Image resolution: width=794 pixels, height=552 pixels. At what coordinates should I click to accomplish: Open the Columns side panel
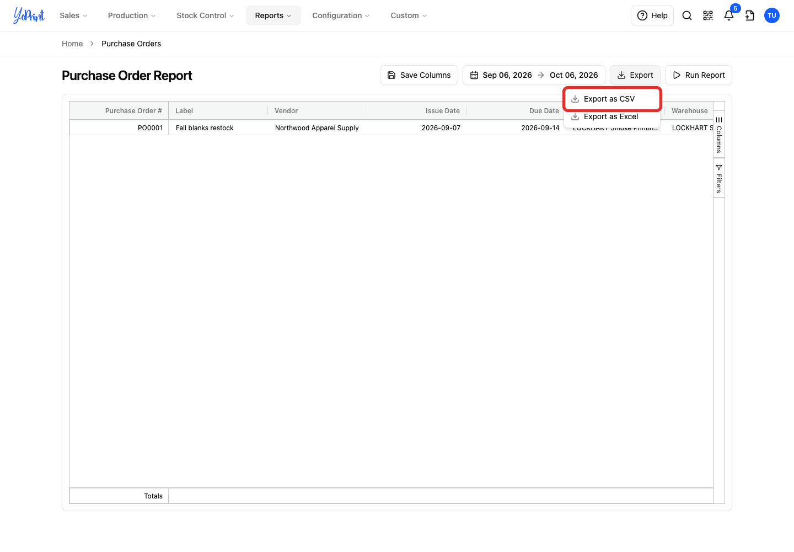(x=719, y=135)
